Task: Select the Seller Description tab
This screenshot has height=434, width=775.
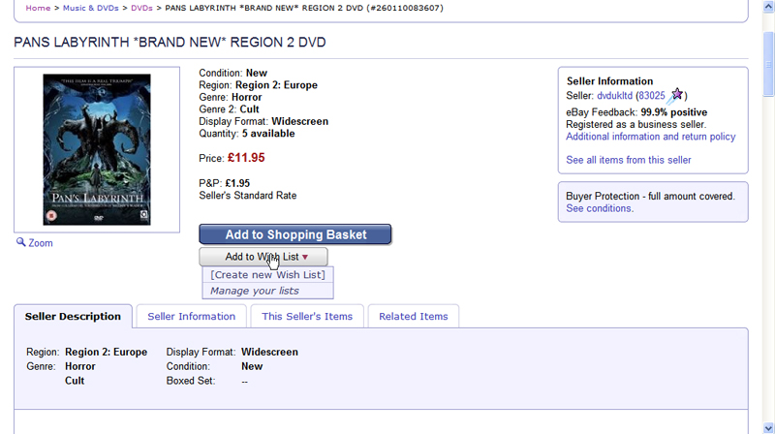Action: [73, 317]
